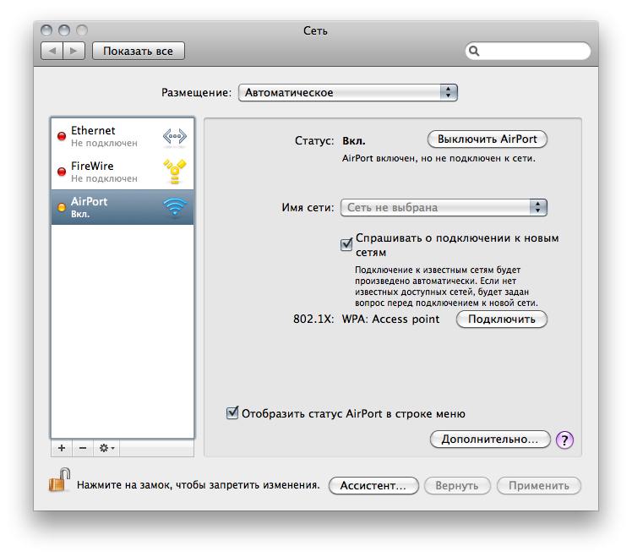The height and width of the screenshot is (557, 632).
Task: Select FireWire in the services list
Action: (x=123, y=172)
